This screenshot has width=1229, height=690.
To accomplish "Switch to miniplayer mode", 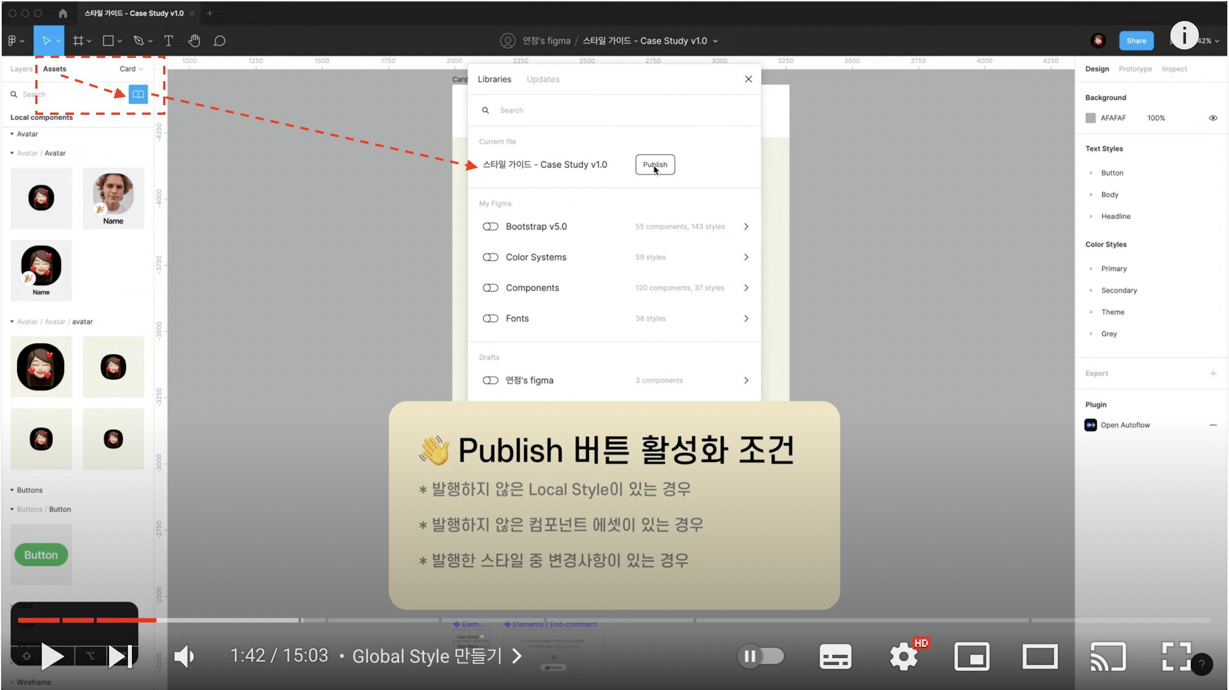I will click(x=971, y=657).
